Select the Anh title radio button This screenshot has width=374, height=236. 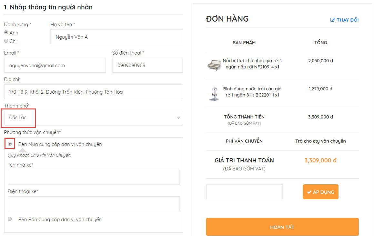click(6, 33)
